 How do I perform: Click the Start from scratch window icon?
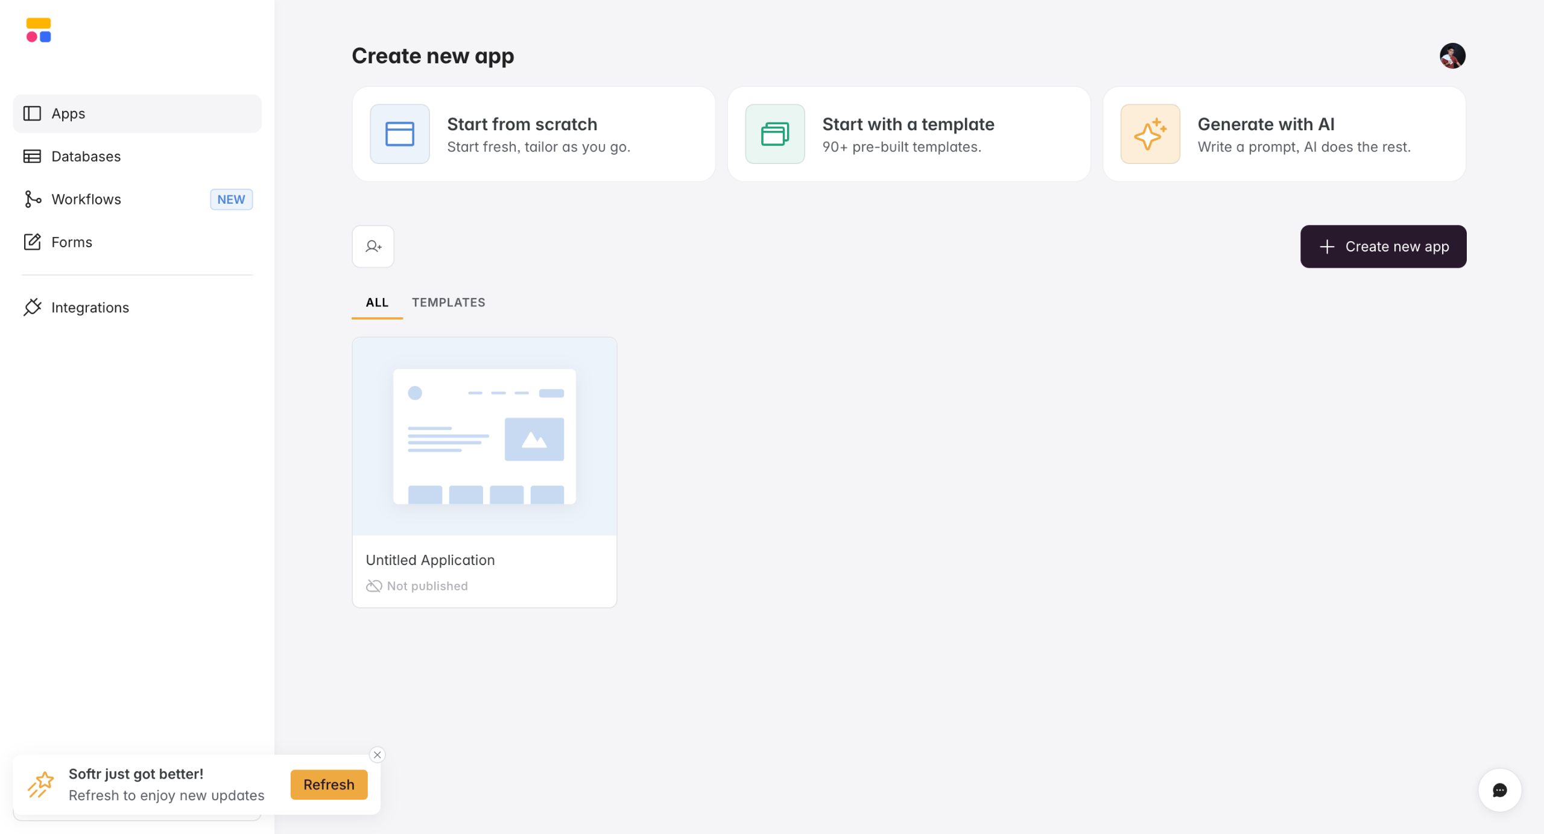[399, 134]
